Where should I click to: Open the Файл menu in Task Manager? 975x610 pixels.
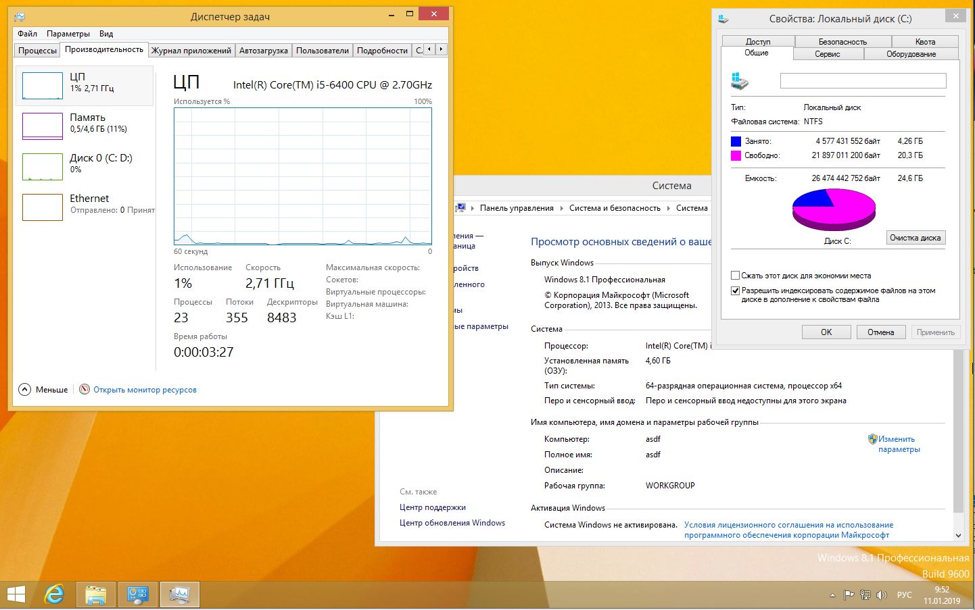click(x=28, y=33)
